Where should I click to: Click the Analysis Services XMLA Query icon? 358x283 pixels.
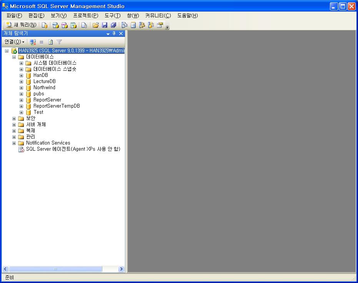click(x=73, y=25)
